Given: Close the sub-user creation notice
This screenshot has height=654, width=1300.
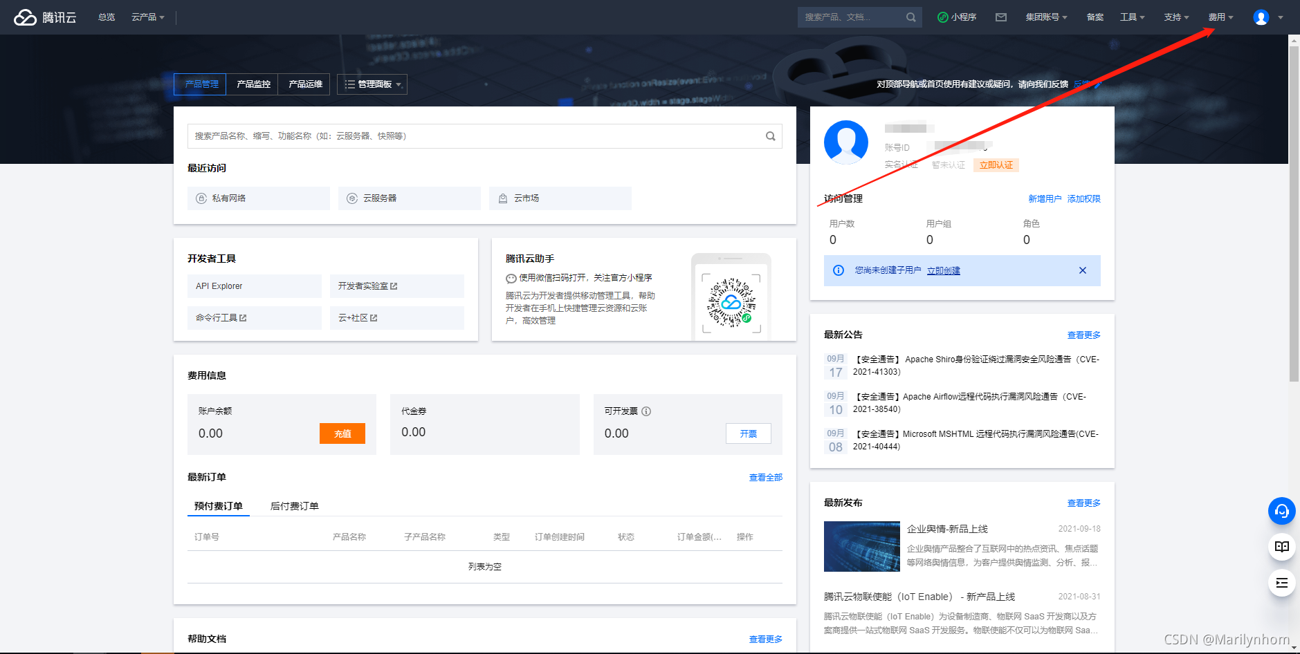Looking at the screenshot, I should tap(1083, 270).
